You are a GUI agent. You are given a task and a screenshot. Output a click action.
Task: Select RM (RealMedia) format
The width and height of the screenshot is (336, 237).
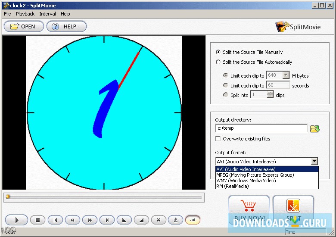click(x=267, y=186)
